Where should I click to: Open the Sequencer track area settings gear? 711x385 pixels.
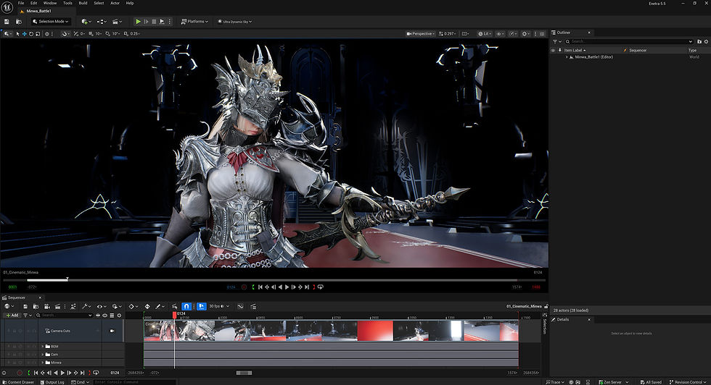click(x=119, y=316)
